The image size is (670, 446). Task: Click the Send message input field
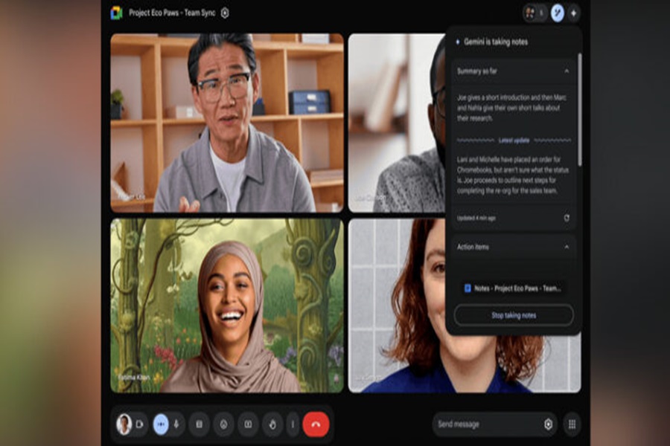(x=488, y=424)
